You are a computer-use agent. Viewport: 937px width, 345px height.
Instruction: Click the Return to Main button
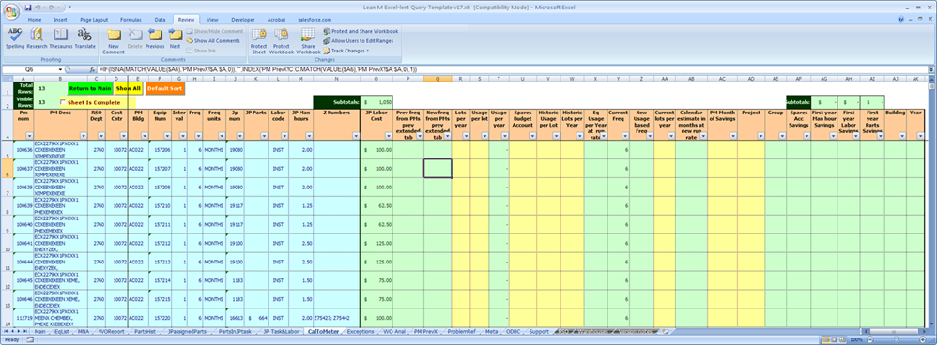(90, 88)
